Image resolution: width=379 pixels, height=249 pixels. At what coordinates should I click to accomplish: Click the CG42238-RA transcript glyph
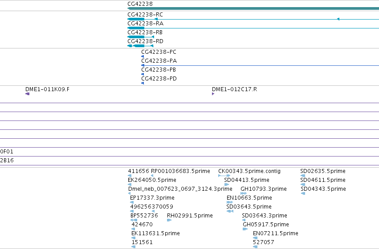(x=253, y=28)
